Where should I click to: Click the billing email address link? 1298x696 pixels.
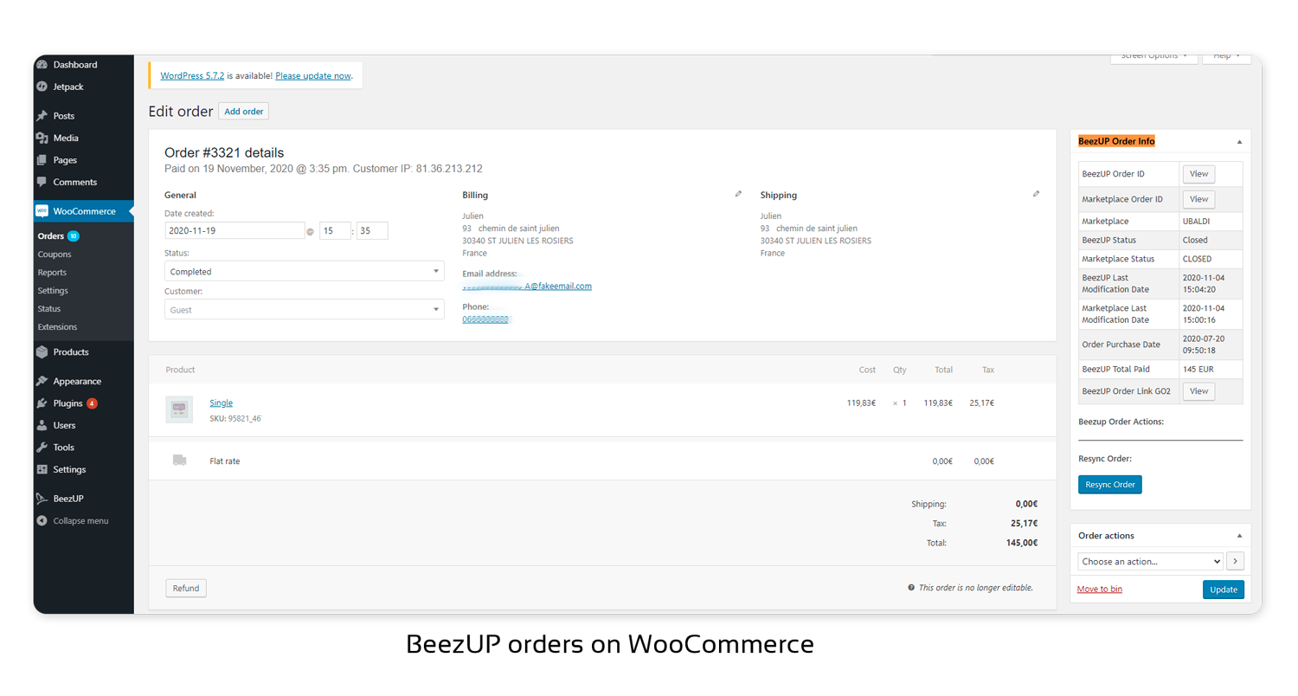[527, 286]
